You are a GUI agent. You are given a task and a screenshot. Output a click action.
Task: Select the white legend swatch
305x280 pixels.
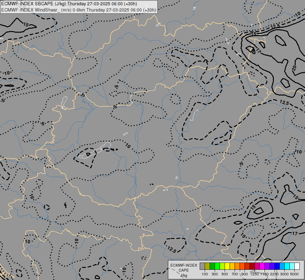point(297,266)
